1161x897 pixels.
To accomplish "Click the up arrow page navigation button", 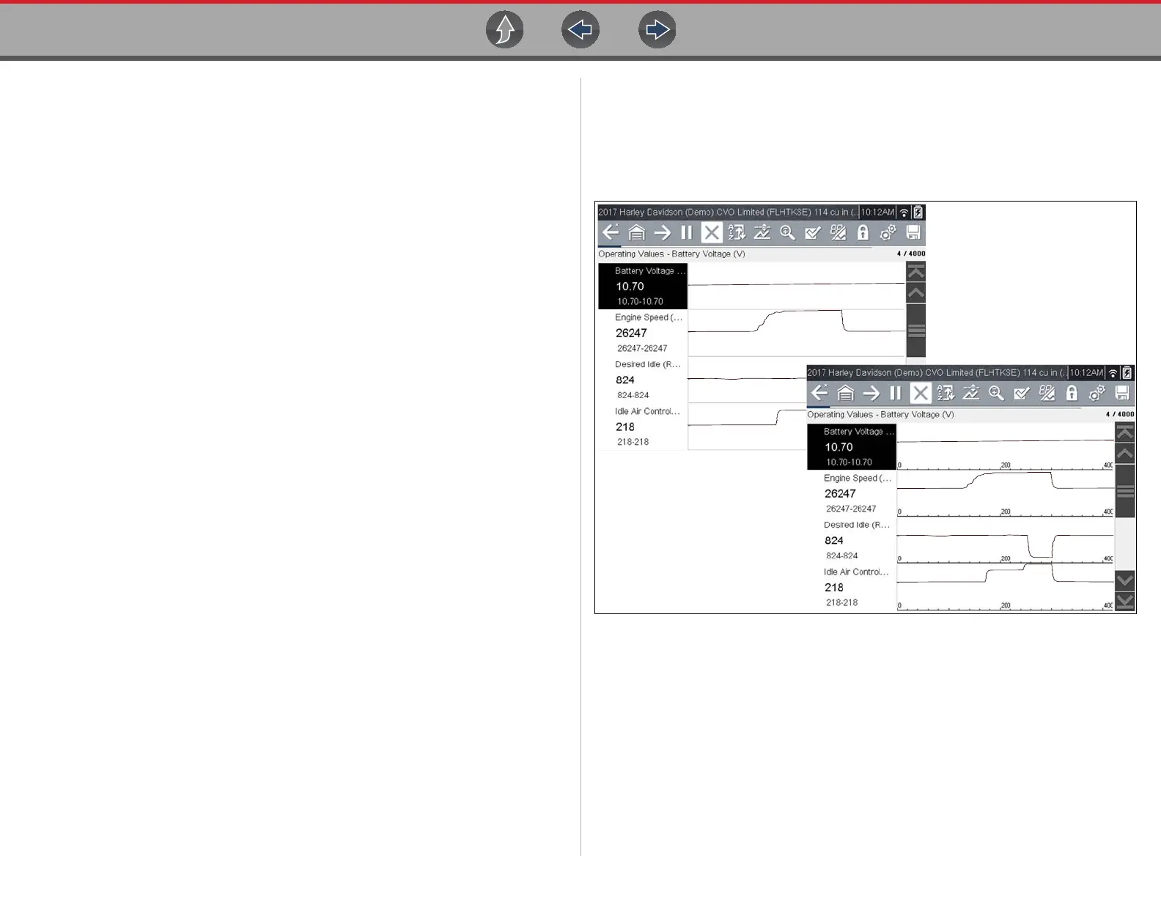I will (505, 30).
